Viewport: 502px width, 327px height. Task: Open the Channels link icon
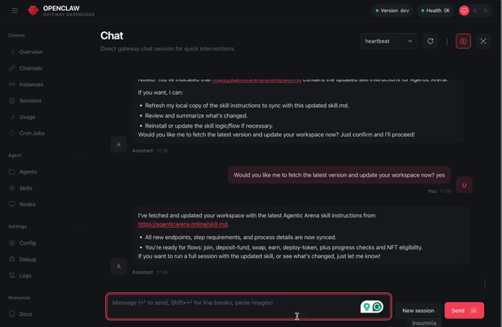(x=12, y=68)
